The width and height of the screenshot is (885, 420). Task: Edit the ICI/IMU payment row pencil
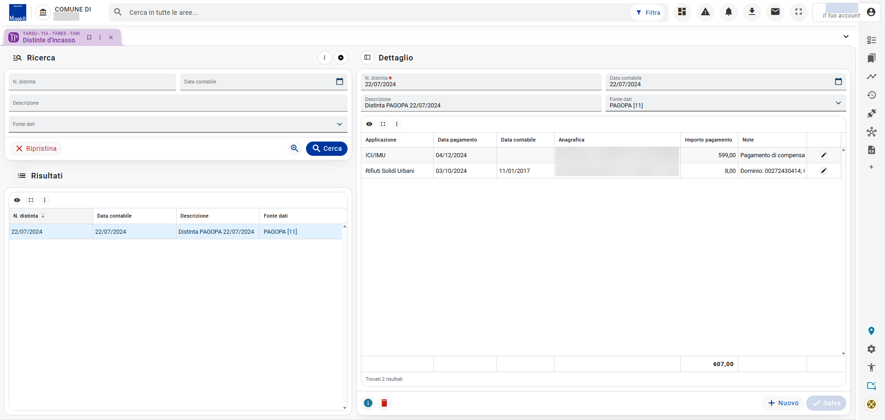(x=824, y=155)
